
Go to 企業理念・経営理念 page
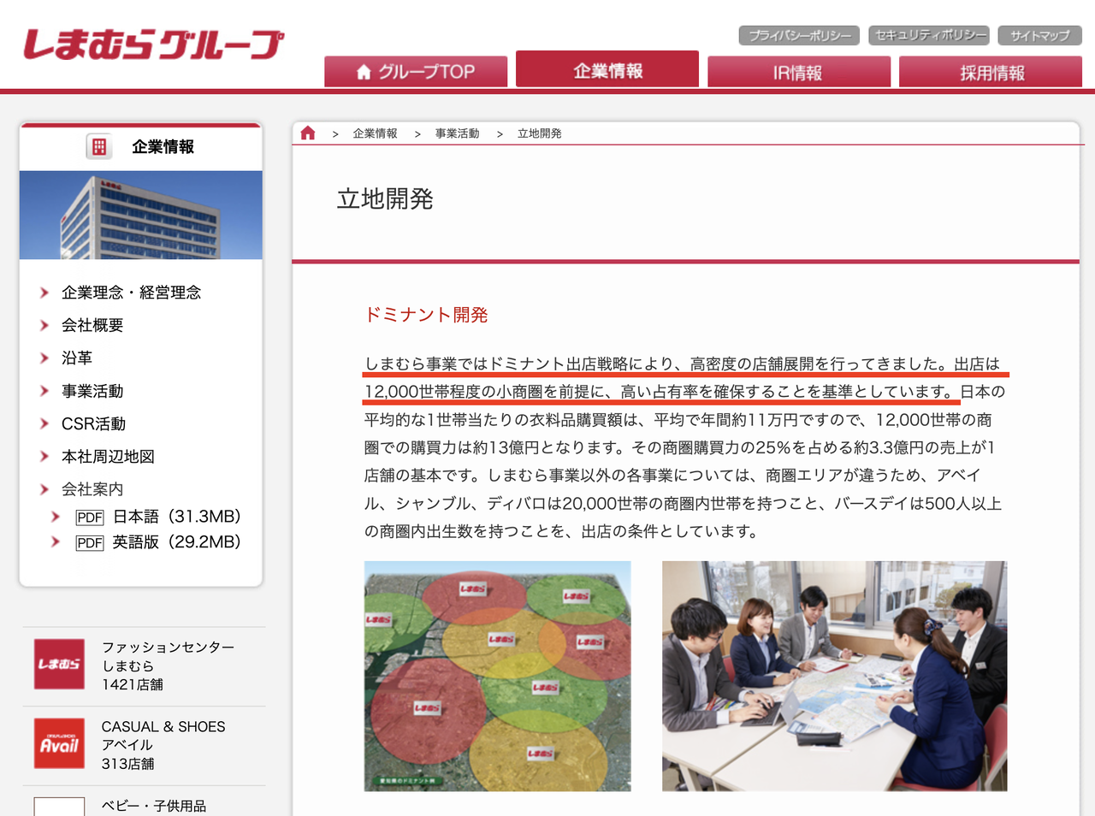click(x=132, y=293)
